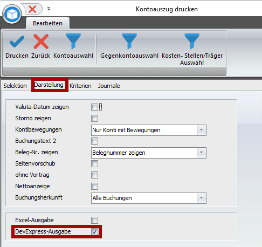Click the red X quick access icon
This screenshot has height=247, width=262.
tap(32, 9)
